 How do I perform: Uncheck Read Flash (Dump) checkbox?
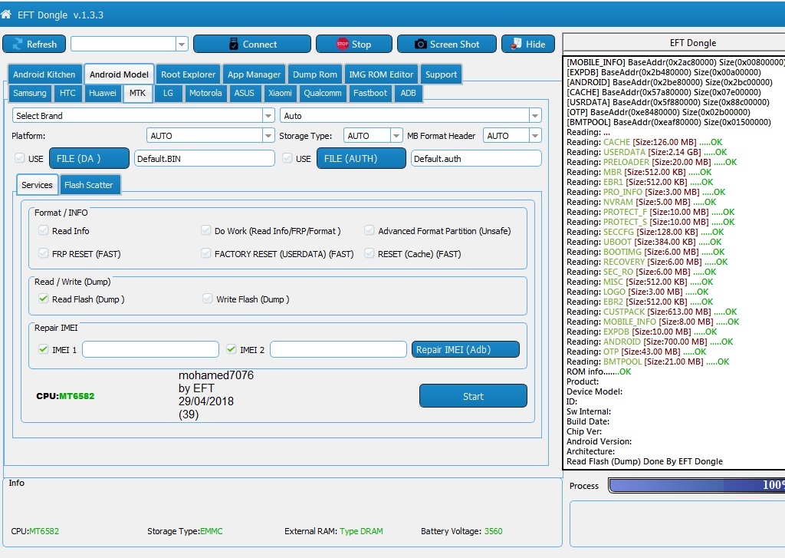point(43,299)
